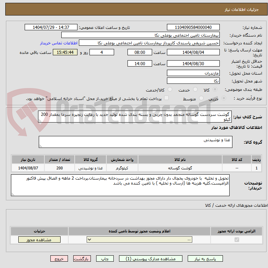Click the ردیف column header
This screenshot has width=268, height=268.
[256, 160]
